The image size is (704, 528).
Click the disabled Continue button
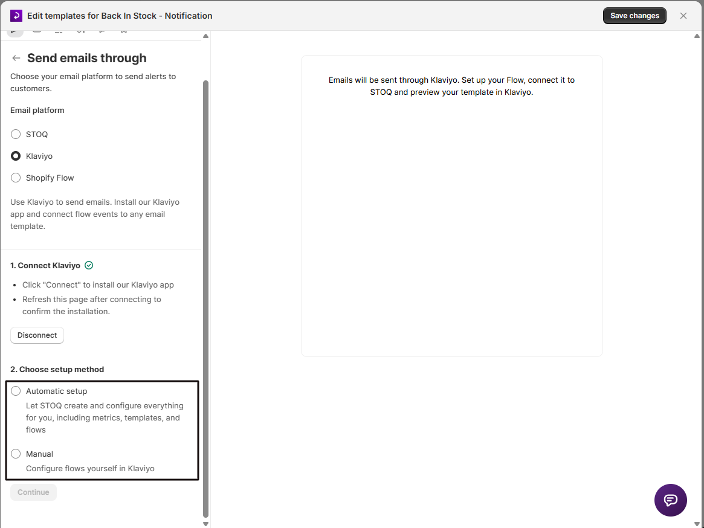pyautogui.click(x=34, y=492)
